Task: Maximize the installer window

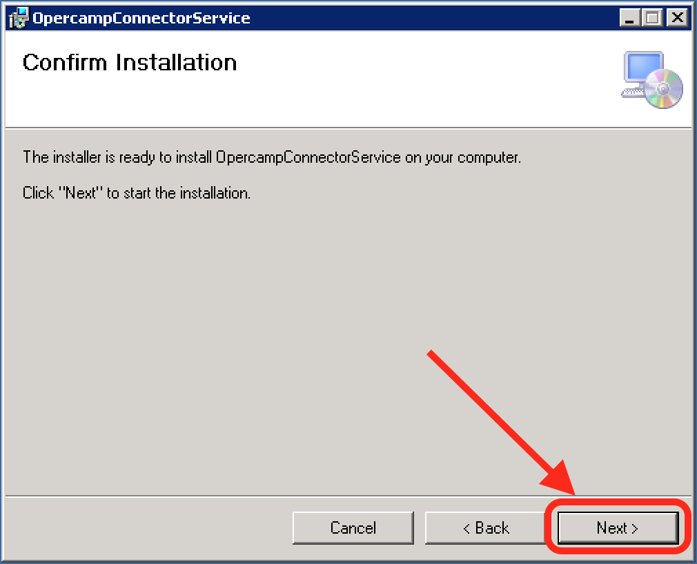Action: [652, 18]
